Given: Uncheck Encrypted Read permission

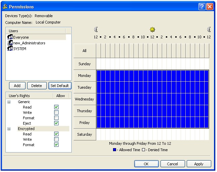Looking at the screenshot, I should (x=56, y=134).
